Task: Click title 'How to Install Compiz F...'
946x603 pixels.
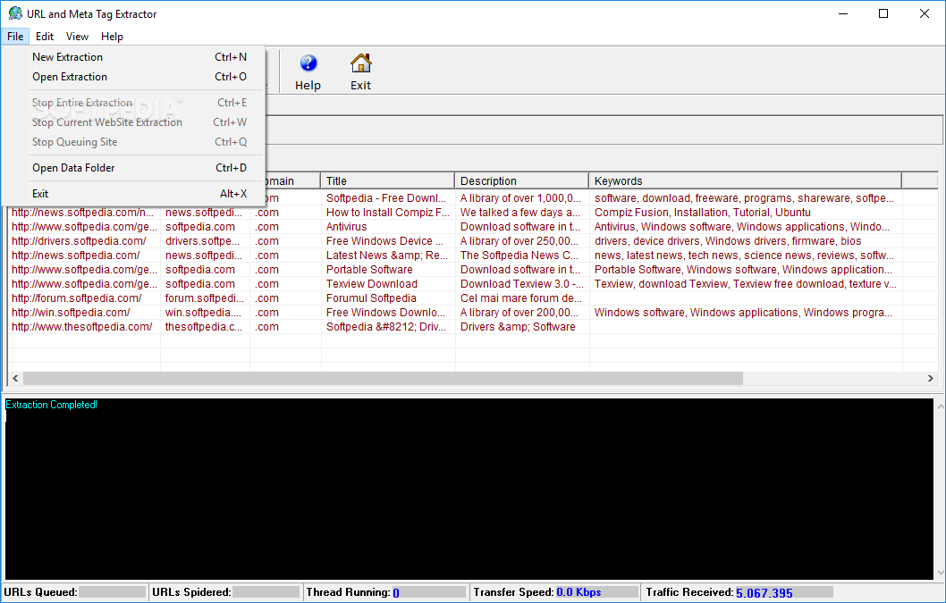Action: pos(388,213)
